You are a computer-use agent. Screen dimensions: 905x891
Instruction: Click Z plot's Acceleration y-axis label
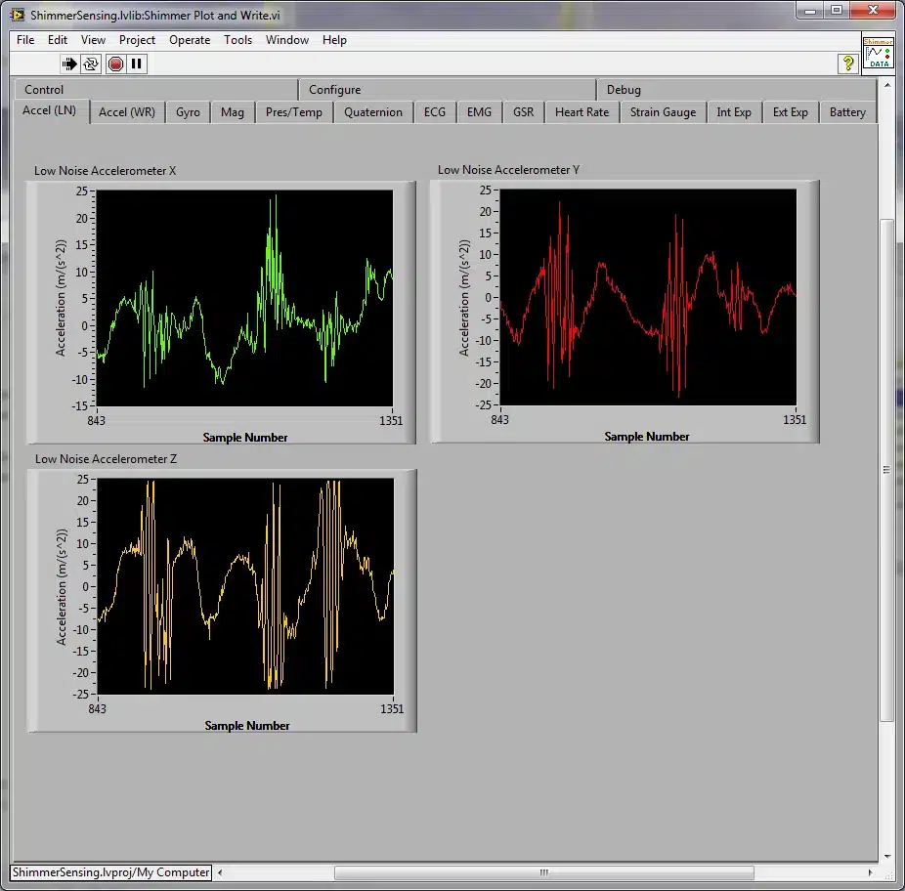pyautogui.click(x=62, y=586)
